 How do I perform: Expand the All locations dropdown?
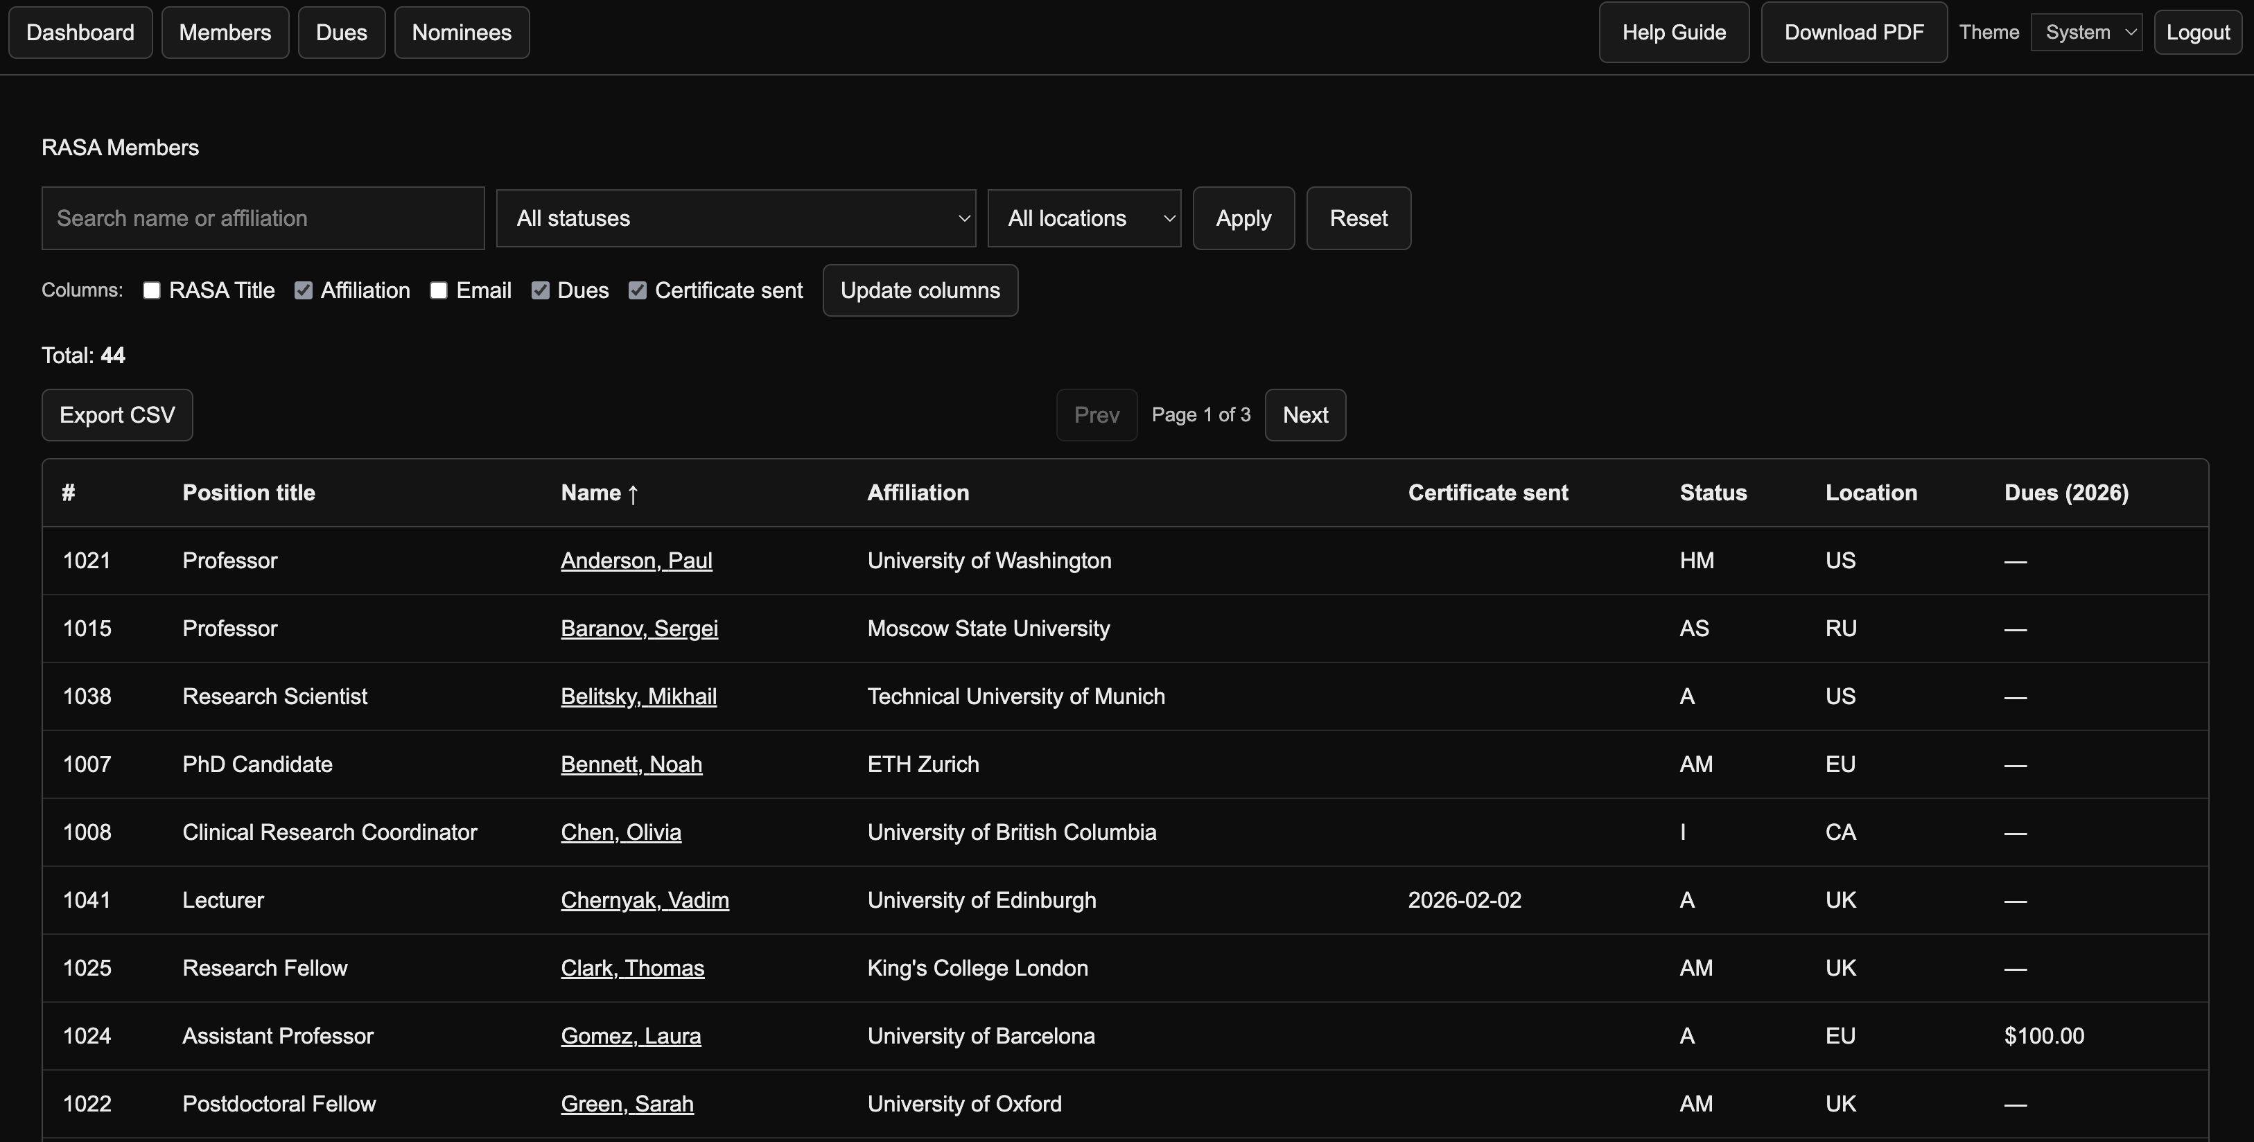pyautogui.click(x=1083, y=218)
